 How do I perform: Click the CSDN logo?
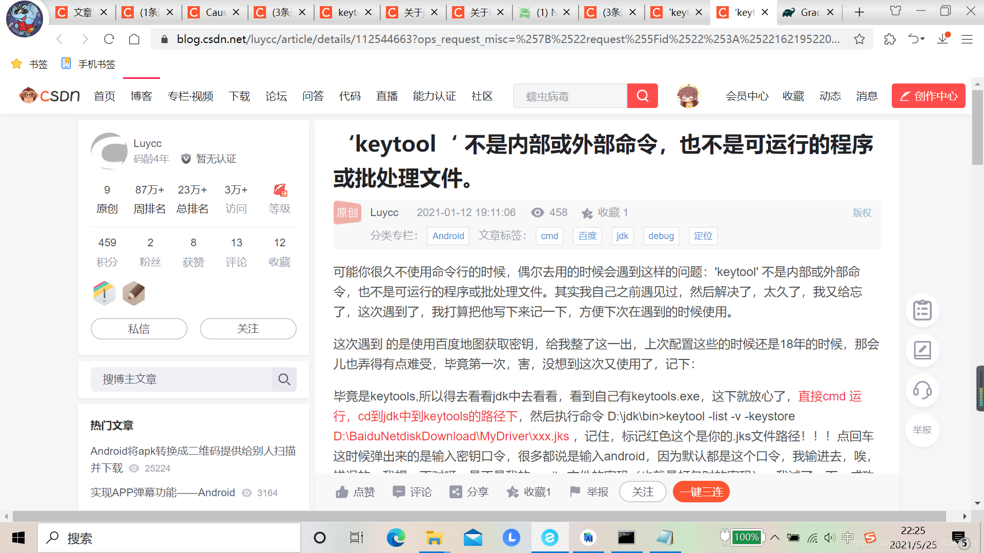(49, 96)
